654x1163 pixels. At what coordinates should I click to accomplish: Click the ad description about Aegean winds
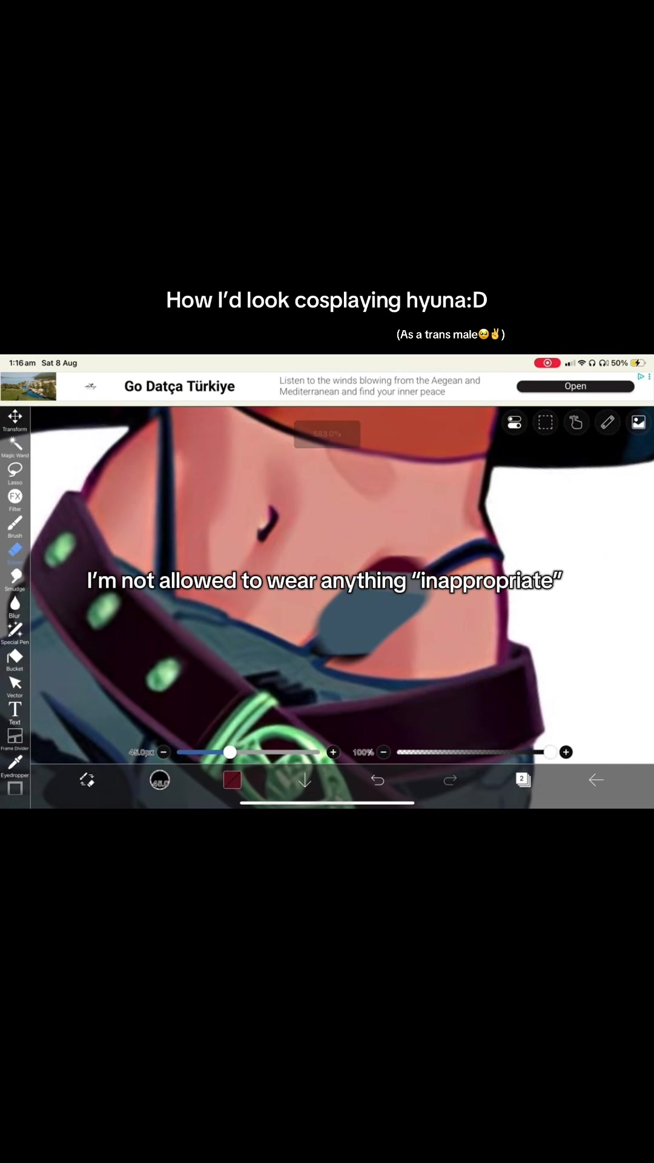click(x=380, y=386)
